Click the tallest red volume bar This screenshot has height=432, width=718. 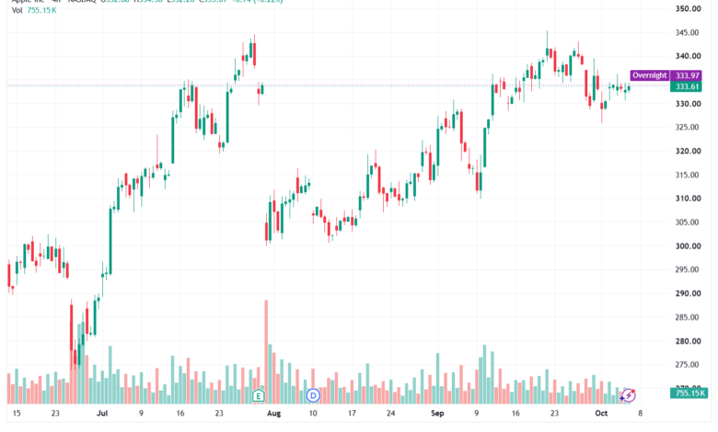[x=266, y=352]
